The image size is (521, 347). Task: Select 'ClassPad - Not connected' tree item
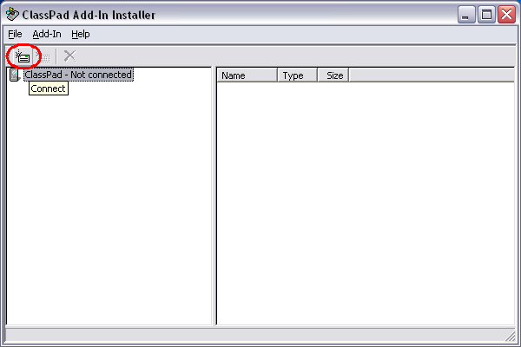click(78, 75)
